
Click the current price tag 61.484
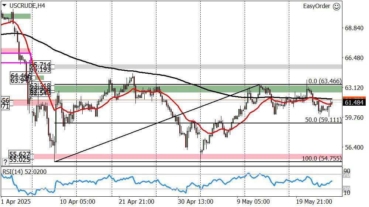[354, 102]
